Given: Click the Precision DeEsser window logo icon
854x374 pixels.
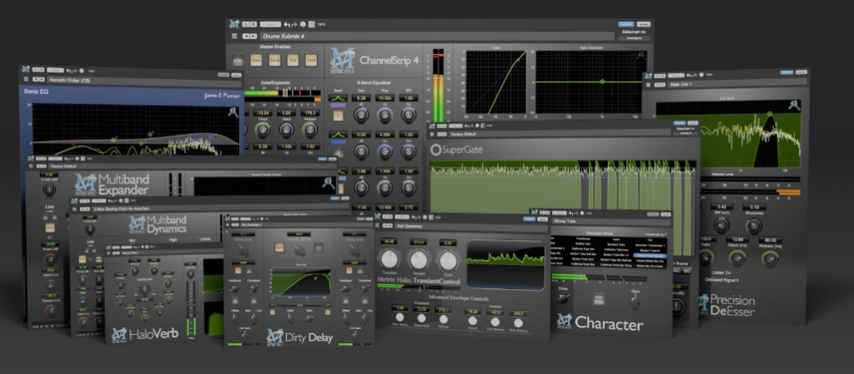Looking at the screenshot, I should pyautogui.click(x=649, y=74).
